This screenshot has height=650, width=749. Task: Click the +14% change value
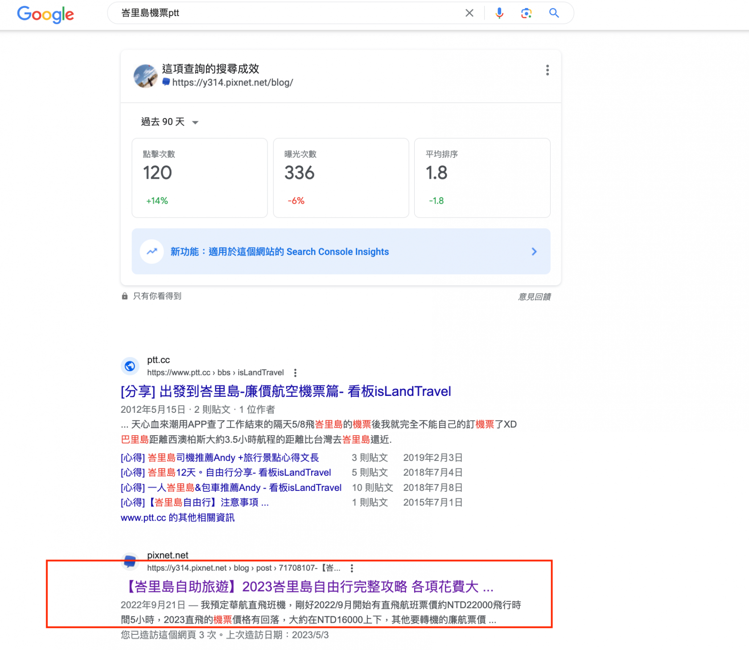(x=157, y=201)
